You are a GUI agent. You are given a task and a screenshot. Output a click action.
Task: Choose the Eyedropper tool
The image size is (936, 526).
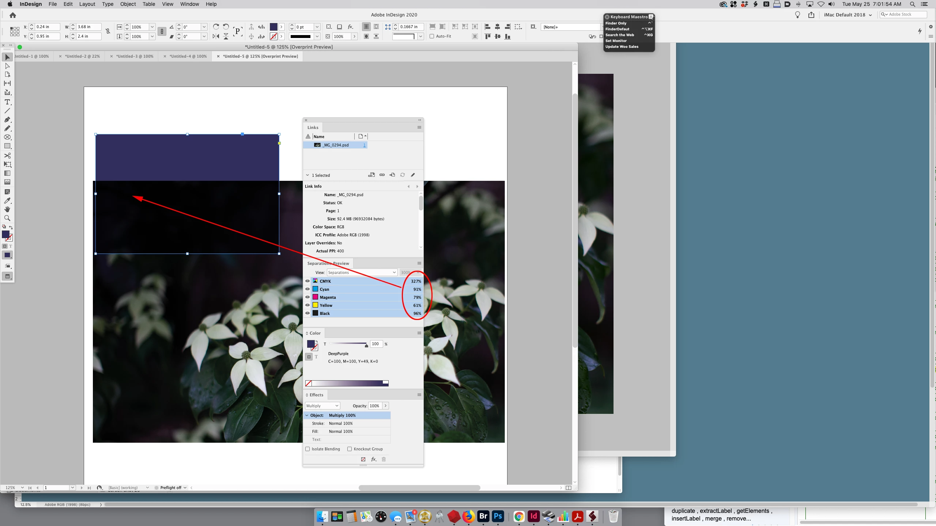(7, 201)
